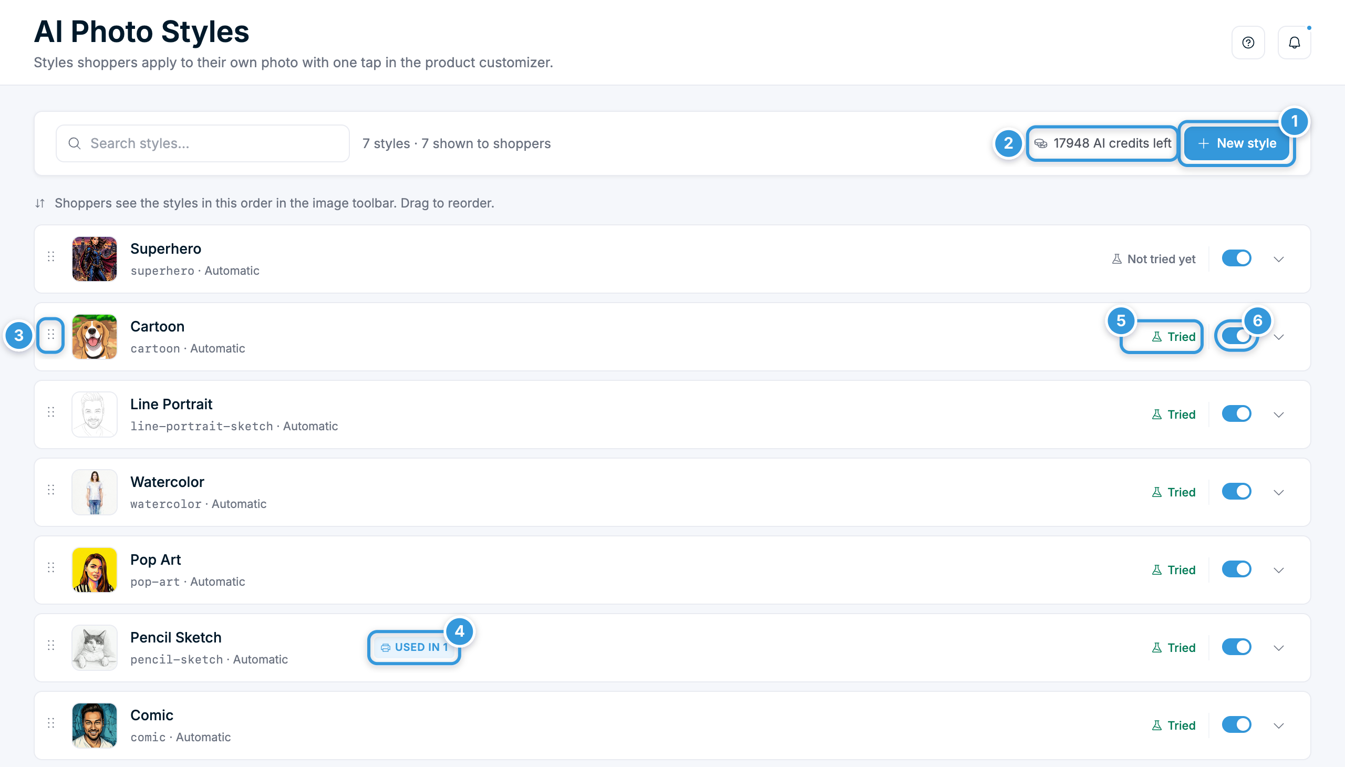
Task: Click the Tried status on Pop Art
Action: (1174, 570)
